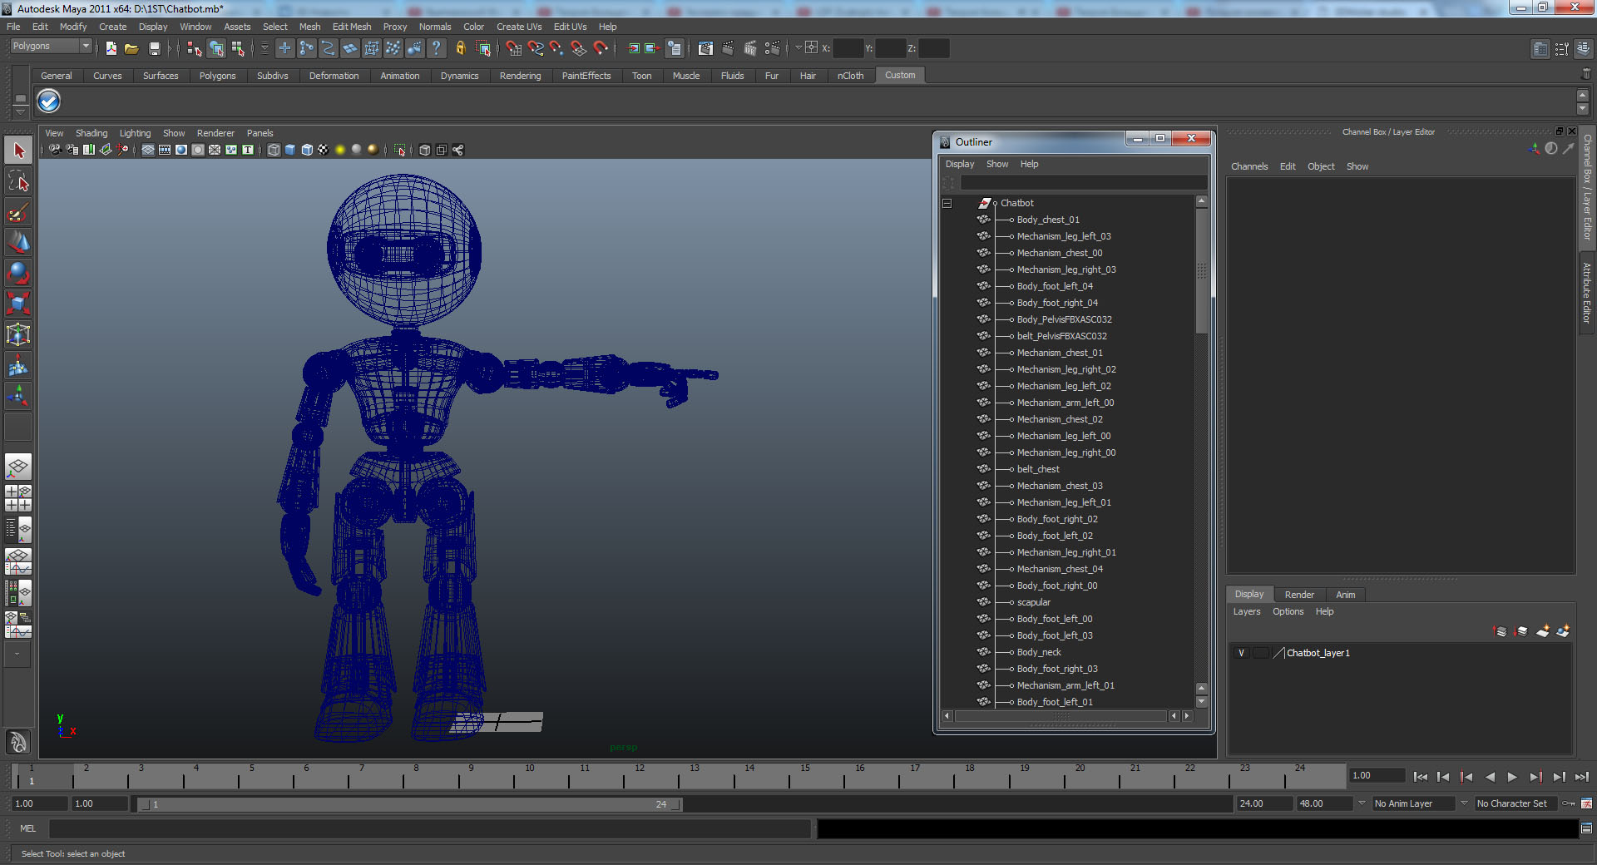Click the MEL command input field
This screenshot has width=1597, height=865.
pyautogui.click(x=430, y=828)
